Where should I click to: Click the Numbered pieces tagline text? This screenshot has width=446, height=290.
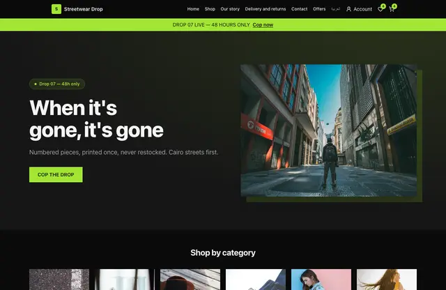pos(124,152)
